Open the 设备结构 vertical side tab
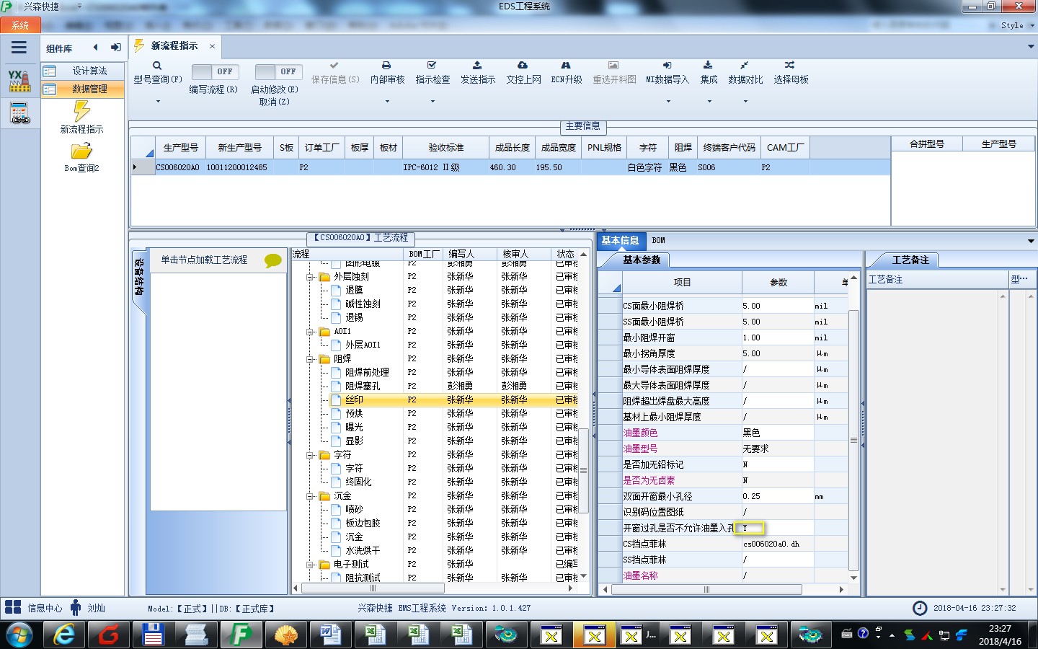 pyautogui.click(x=139, y=282)
